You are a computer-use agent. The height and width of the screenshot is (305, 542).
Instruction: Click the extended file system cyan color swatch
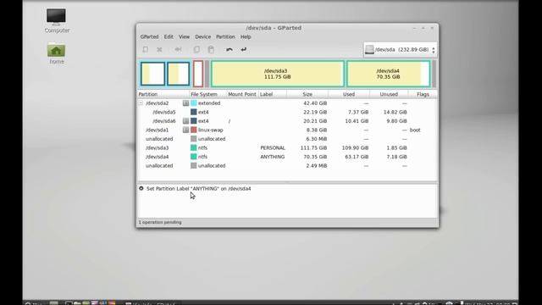pyautogui.click(x=194, y=103)
